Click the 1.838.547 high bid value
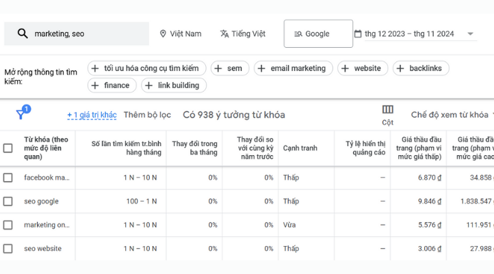Viewport: 494px width, 274px height. (476, 202)
